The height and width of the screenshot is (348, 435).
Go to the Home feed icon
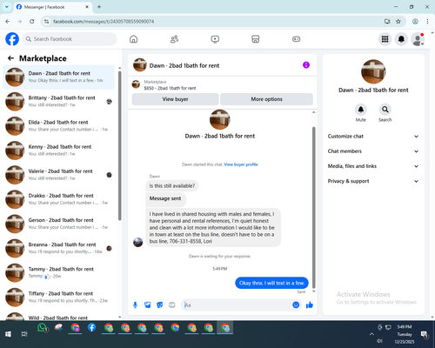tap(133, 39)
